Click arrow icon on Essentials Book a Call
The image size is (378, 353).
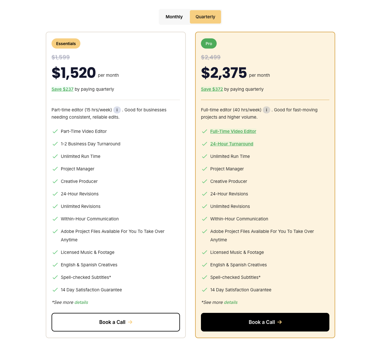130,322
